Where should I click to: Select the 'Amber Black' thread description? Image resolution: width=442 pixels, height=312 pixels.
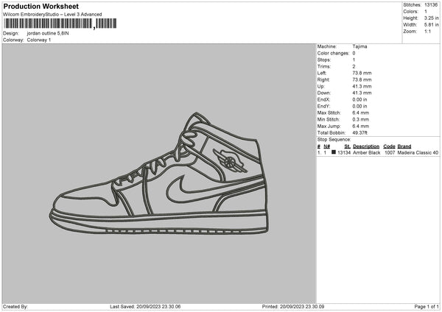(x=367, y=152)
